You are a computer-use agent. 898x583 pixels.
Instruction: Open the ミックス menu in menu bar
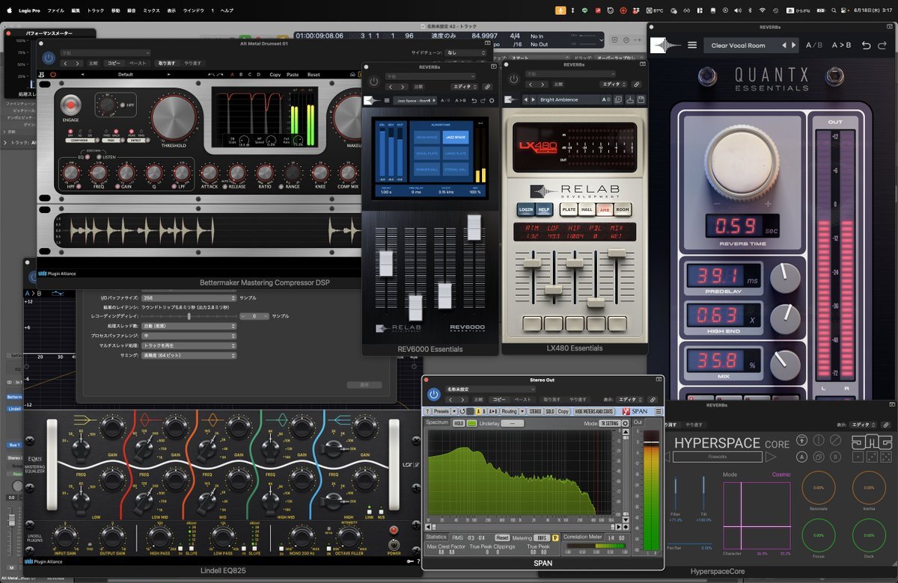coord(152,10)
